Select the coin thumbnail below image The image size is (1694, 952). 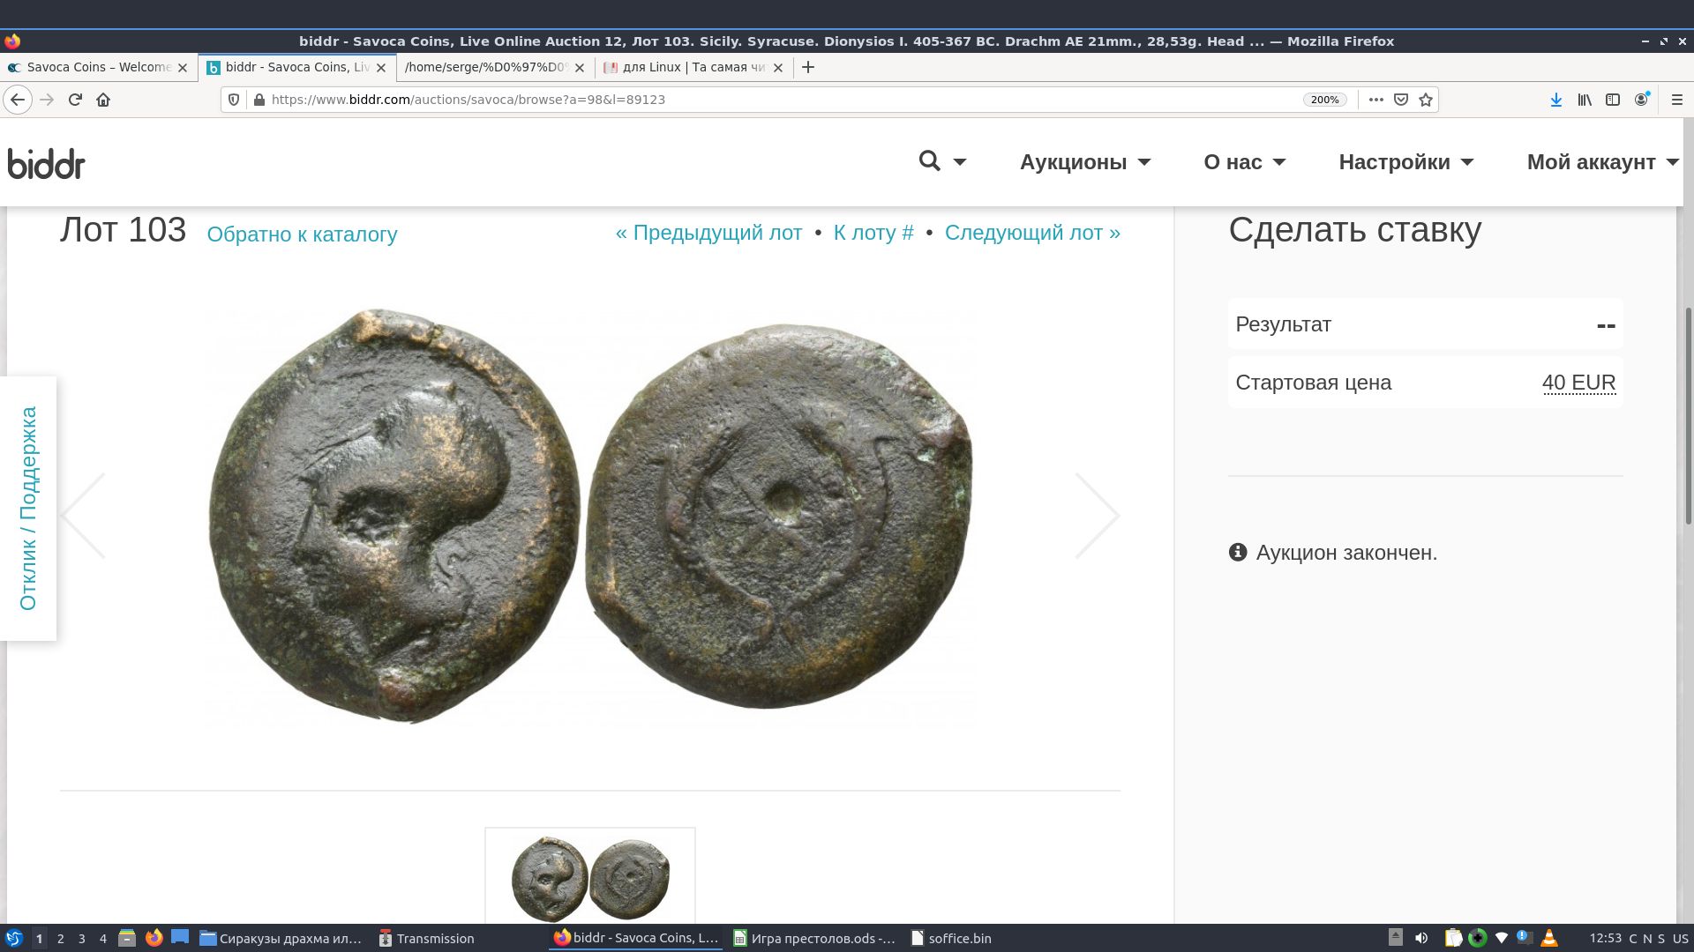click(x=590, y=878)
